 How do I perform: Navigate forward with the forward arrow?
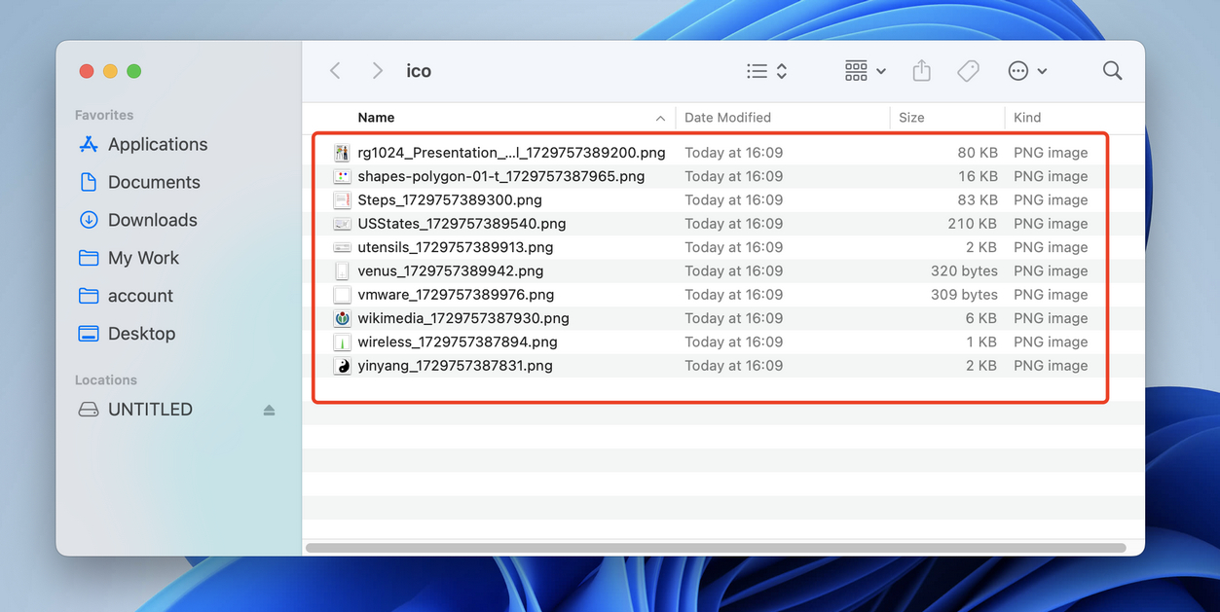pos(378,70)
